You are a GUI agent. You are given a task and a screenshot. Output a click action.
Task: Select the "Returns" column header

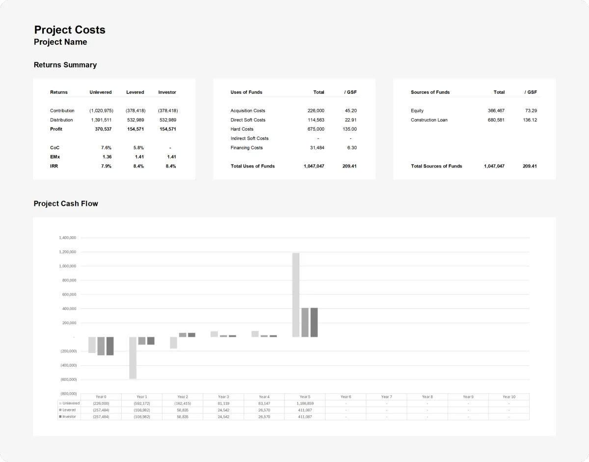[59, 92]
